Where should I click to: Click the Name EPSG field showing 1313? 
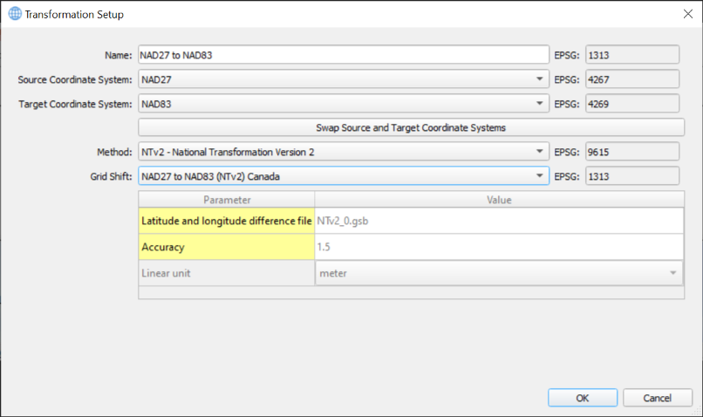coord(632,55)
